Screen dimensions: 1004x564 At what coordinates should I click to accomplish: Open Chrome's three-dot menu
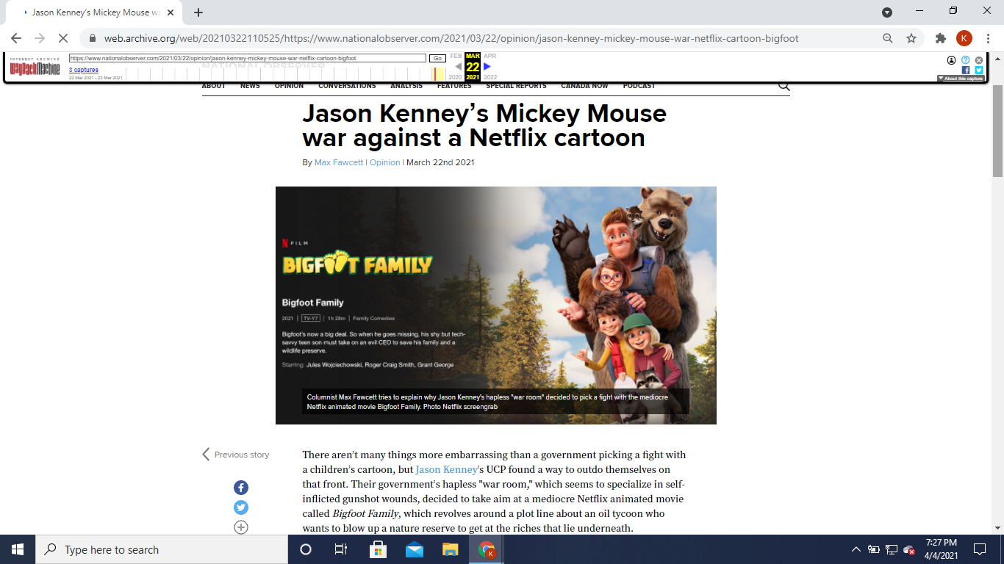989,38
